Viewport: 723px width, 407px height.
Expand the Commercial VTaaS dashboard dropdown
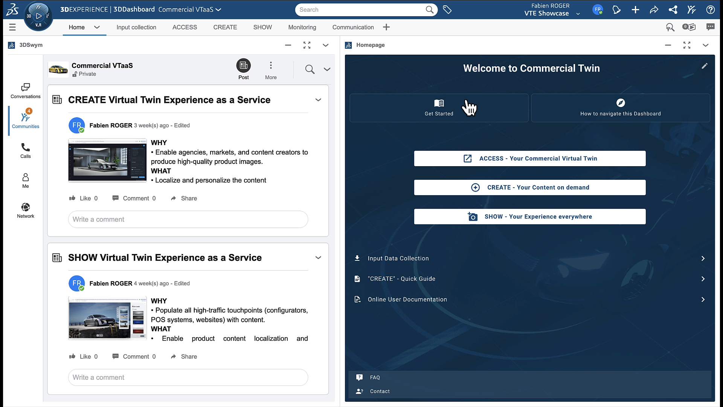coord(218,9)
